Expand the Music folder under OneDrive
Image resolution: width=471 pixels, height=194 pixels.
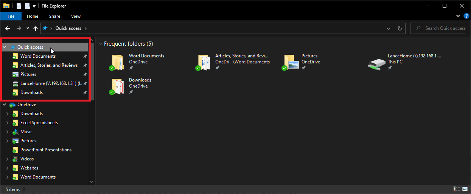7,132
